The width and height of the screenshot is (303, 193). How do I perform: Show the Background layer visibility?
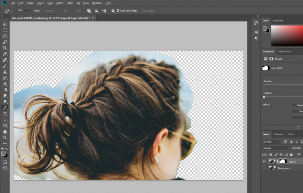(264, 168)
